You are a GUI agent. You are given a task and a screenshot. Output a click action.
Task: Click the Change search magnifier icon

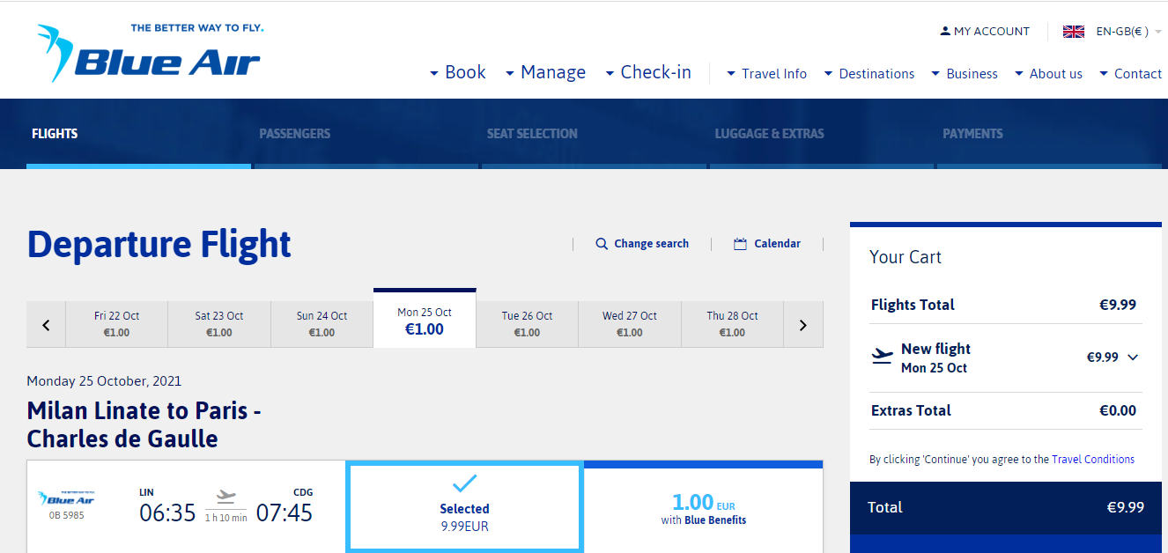point(602,244)
